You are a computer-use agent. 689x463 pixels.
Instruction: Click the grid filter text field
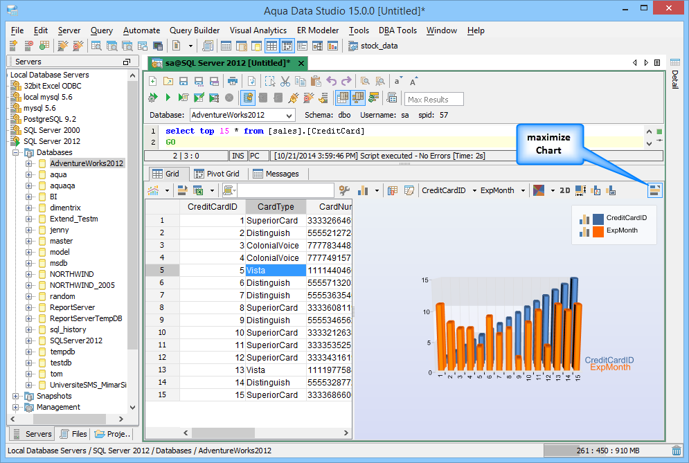click(x=285, y=190)
